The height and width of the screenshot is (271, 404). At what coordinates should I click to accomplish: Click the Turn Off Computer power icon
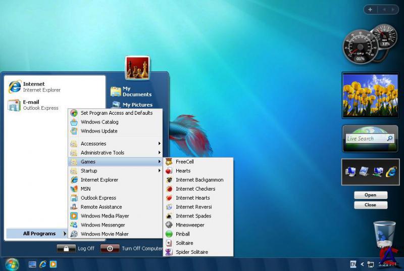[110, 248]
